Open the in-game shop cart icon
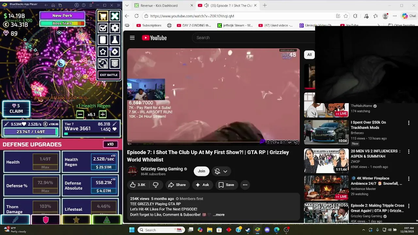The width and height of the screenshot is (418, 235). pyautogui.click(x=103, y=16)
